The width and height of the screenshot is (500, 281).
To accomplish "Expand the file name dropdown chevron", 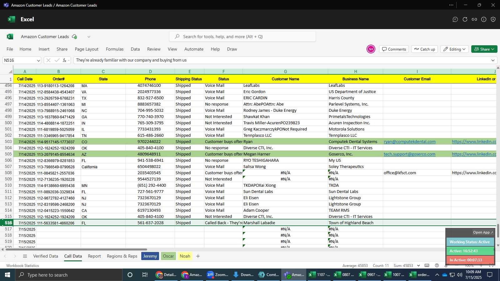I will point(89,37).
